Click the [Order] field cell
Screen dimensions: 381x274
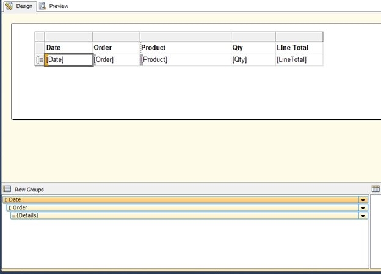[116, 59]
